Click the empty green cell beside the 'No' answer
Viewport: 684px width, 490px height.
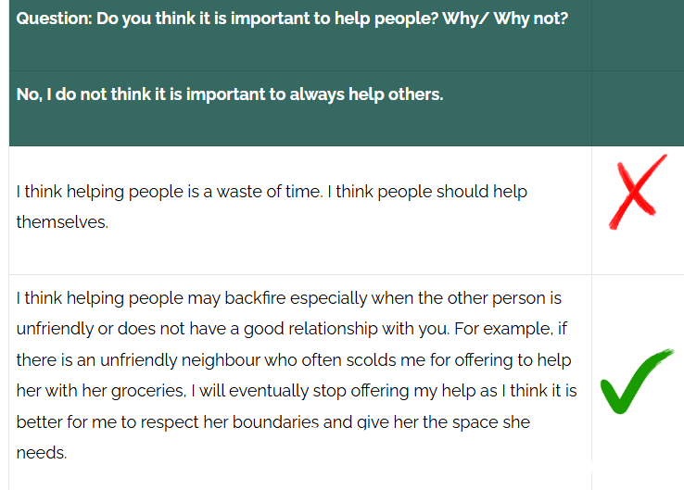(x=637, y=107)
